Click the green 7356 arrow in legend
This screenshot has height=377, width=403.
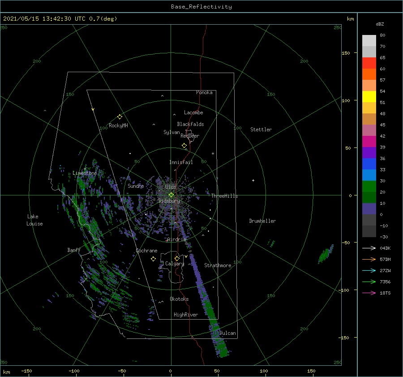tap(369, 282)
